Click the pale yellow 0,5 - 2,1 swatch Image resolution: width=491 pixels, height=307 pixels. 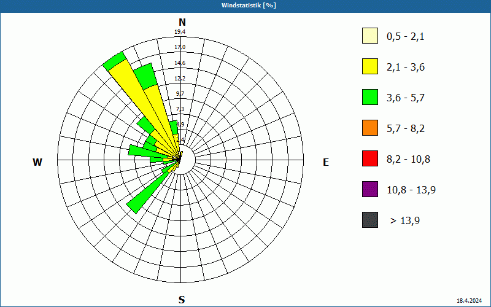(370, 36)
